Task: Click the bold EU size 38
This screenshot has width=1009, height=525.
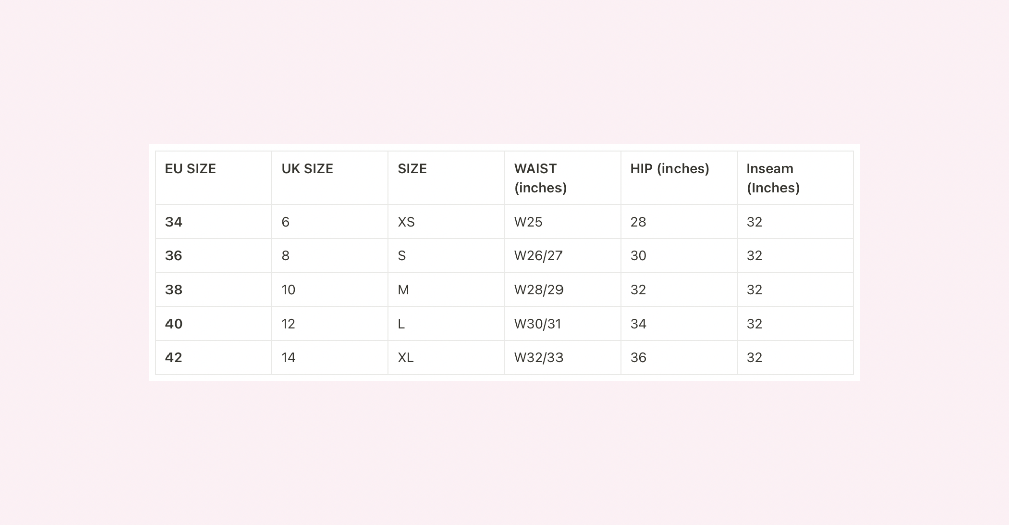Action: pyautogui.click(x=174, y=290)
